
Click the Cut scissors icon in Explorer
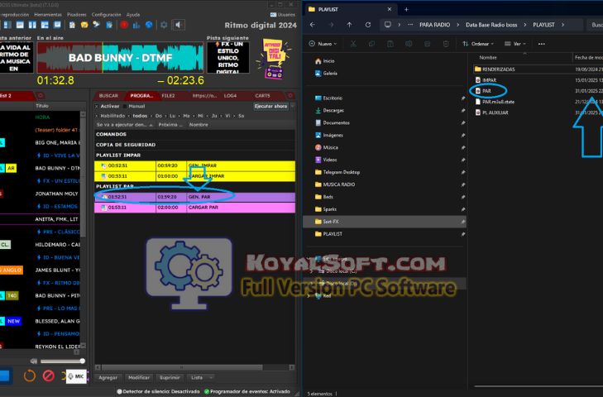click(x=353, y=44)
